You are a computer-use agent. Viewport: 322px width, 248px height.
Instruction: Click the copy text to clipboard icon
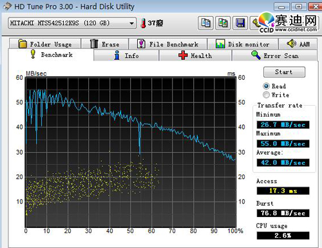tap(205, 23)
